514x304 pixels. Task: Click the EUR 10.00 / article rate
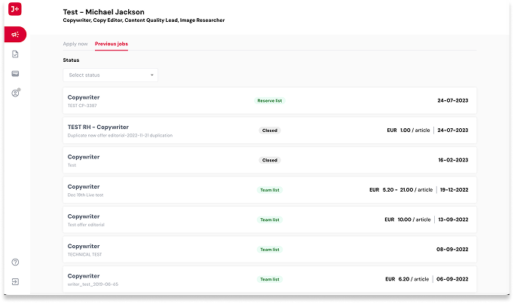(408, 220)
